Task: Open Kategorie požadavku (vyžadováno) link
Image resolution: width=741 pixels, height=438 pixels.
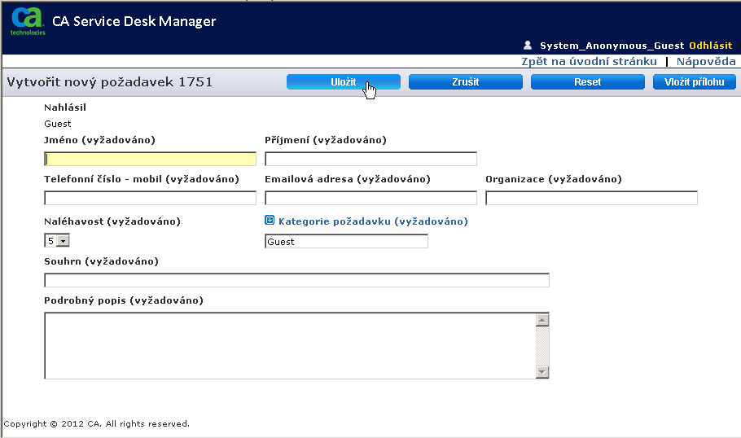Action: tap(373, 221)
